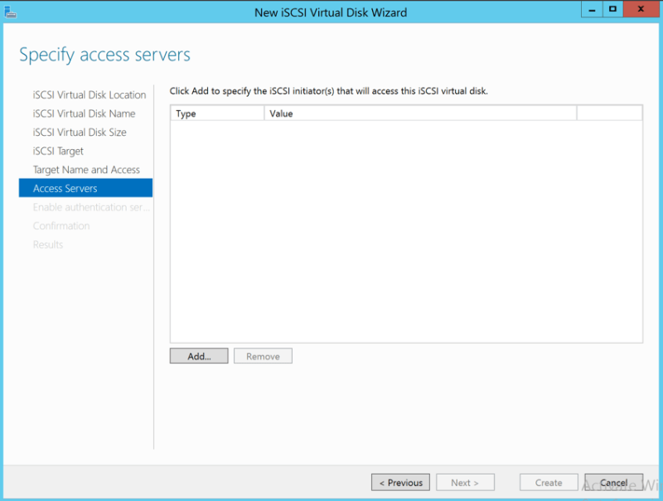Switch to Target Name and Access step
Image resolution: width=663 pixels, height=501 pixels.
(x=86, y=170)
